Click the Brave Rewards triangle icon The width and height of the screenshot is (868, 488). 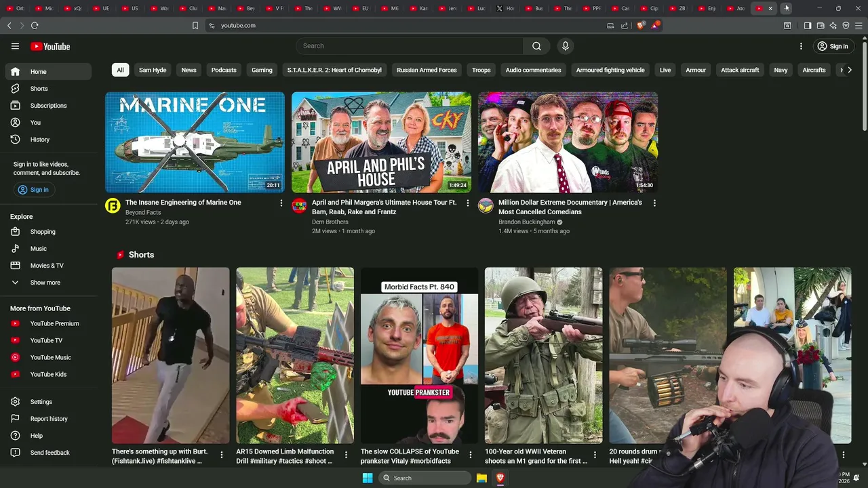655,25
